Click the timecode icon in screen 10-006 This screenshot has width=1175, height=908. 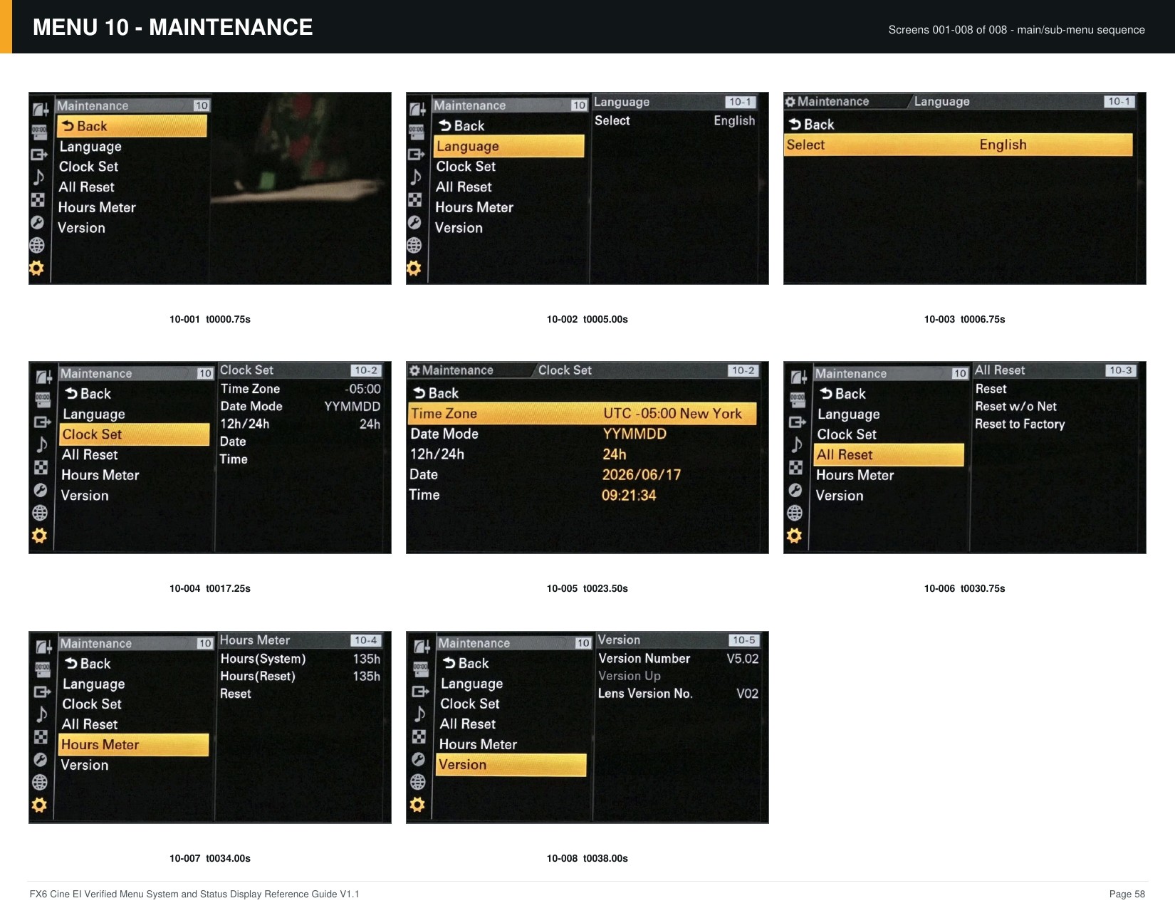tap(798, 400)
